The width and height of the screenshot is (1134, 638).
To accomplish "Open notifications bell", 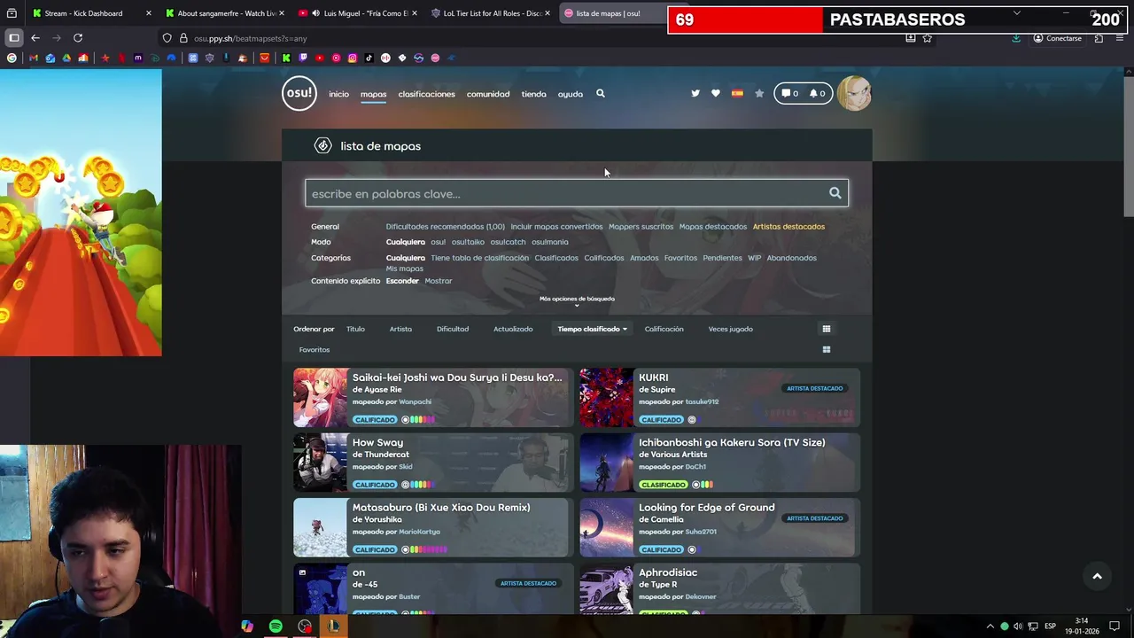I will (817, 93).
